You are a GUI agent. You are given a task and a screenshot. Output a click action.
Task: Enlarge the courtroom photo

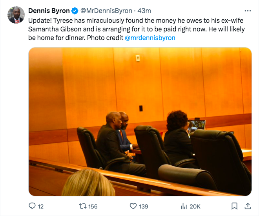coord(140,121)
